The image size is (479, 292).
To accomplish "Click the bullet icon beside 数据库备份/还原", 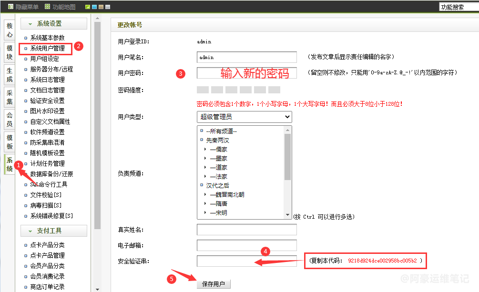I will coord(26,174).
